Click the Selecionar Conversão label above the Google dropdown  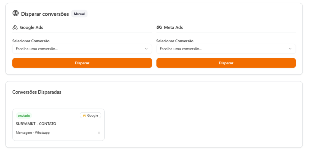click(31, 41)
